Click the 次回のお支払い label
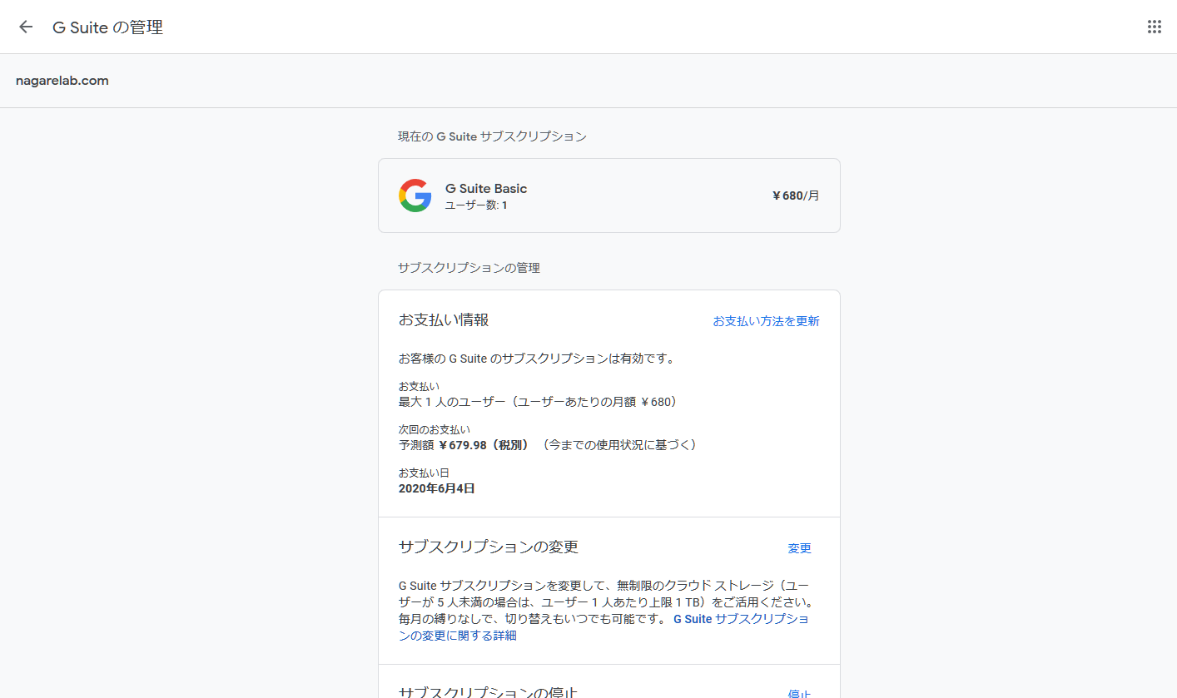The image size is (1177, 698). (x=435, y=430)
